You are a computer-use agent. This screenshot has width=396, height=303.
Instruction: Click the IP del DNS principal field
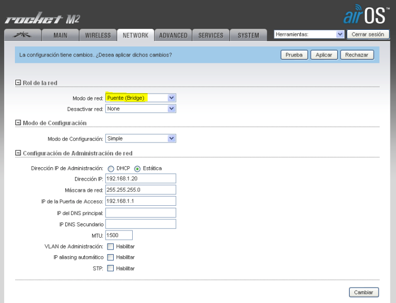(141, 213)
